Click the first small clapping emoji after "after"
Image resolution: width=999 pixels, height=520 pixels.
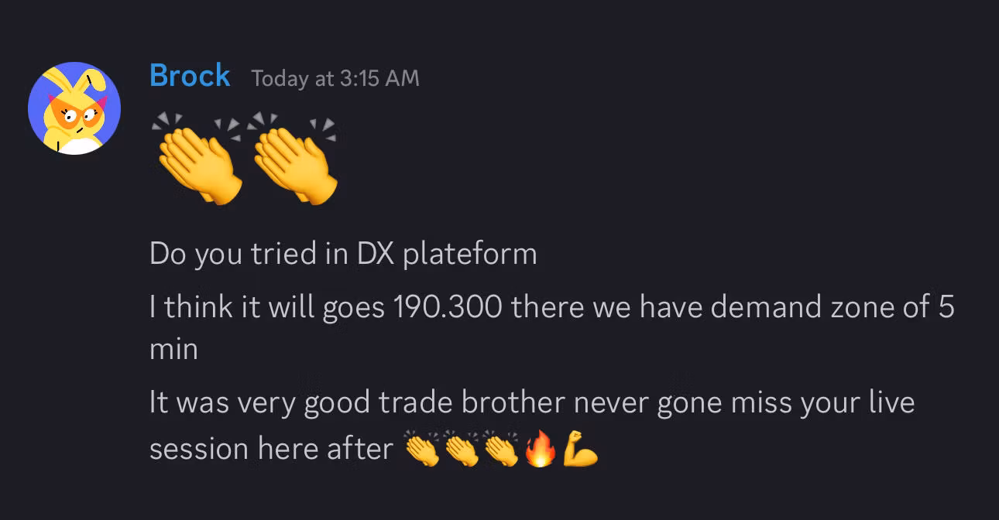pyautogui.click(x=422, y=449)
